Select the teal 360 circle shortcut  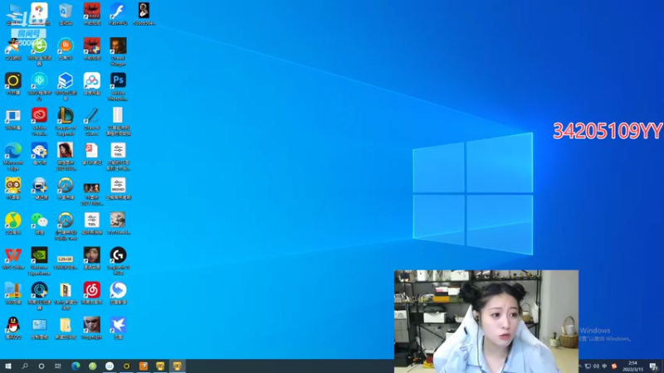39,86
